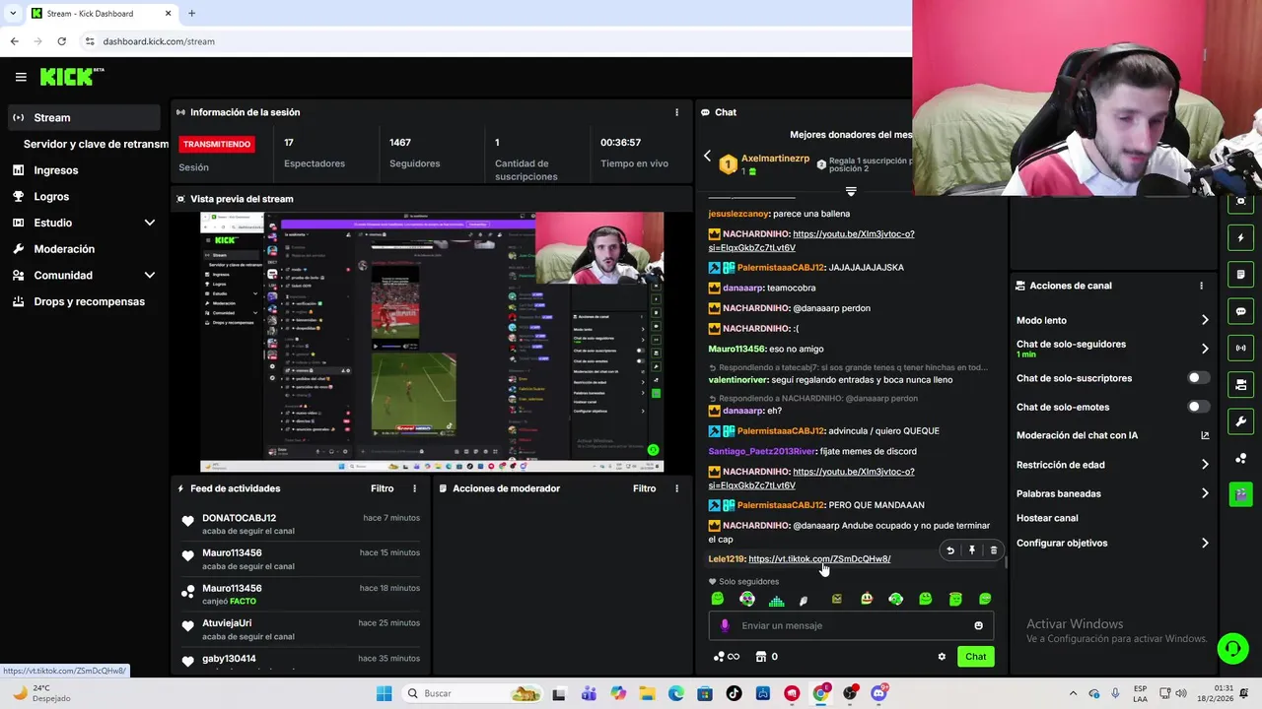Click the wrench tools panel icon
The height and width of the screenshot is (709, 1262).
[x=1241, y=421]
